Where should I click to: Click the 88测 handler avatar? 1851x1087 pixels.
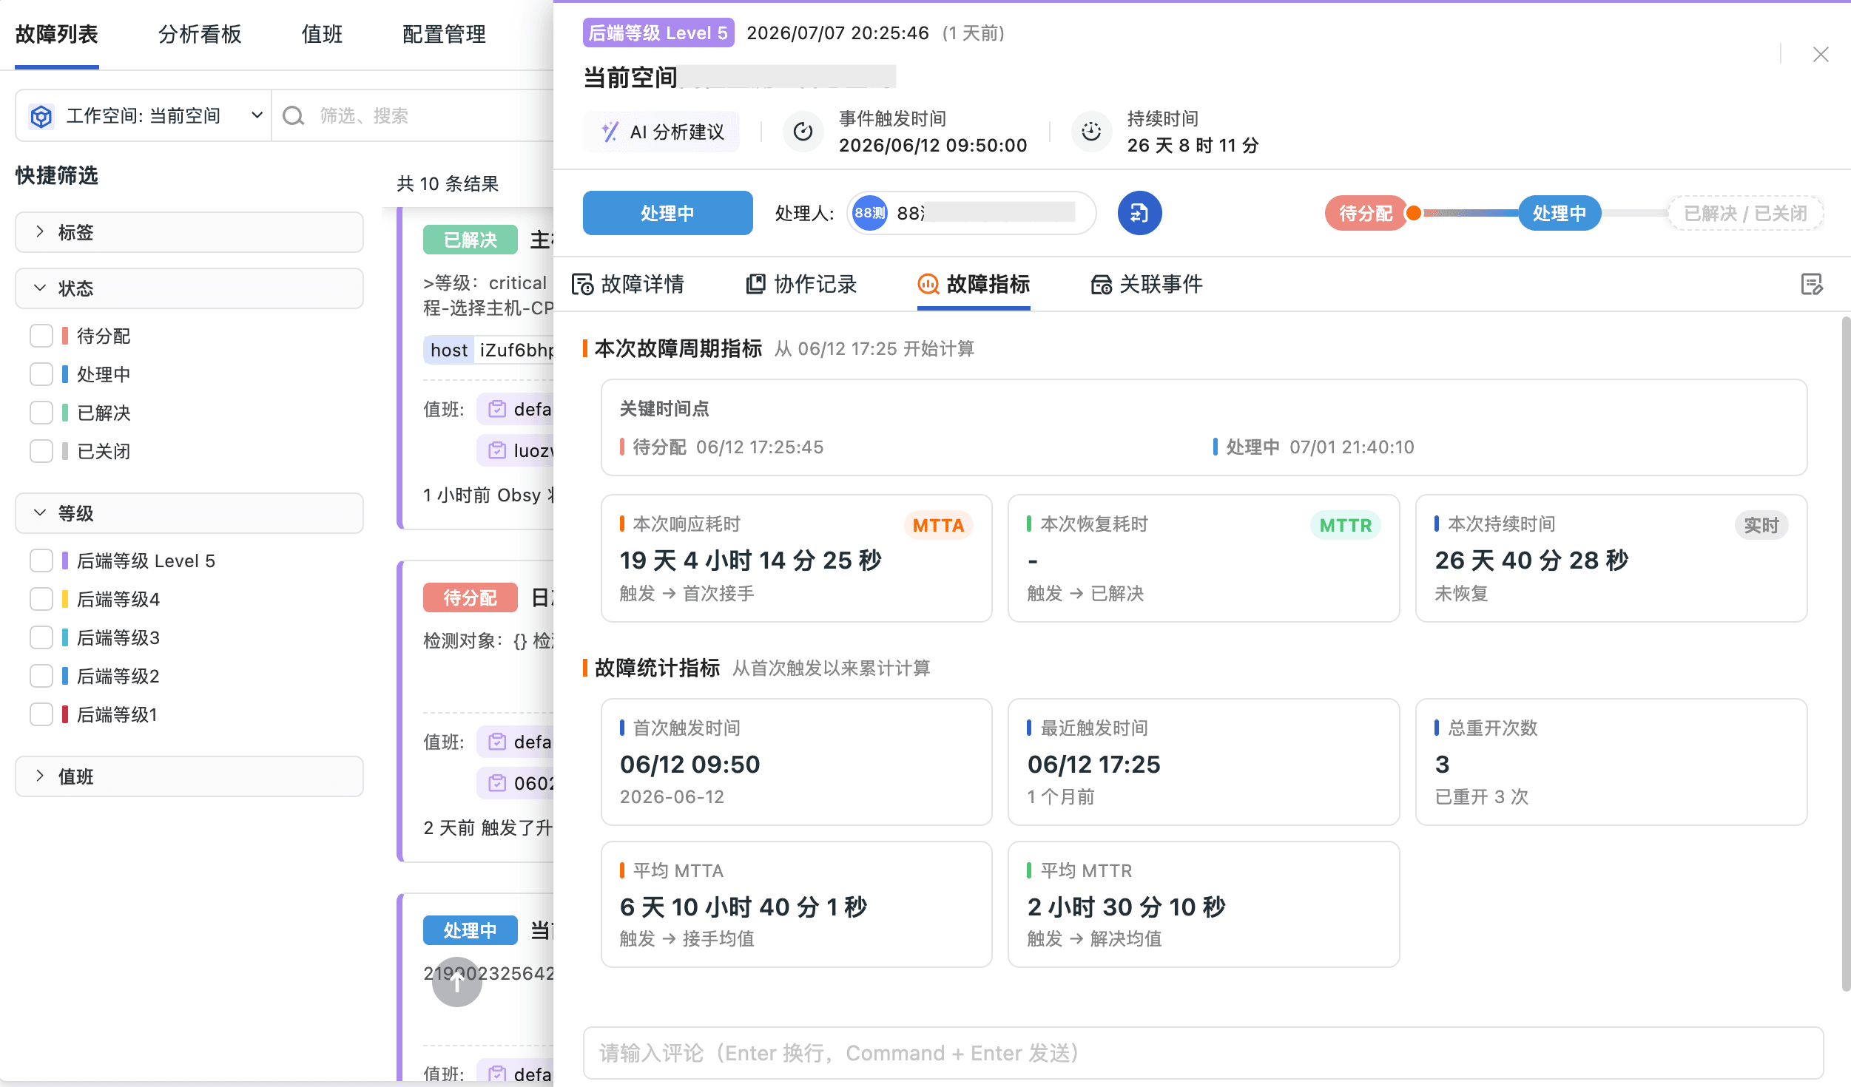[870, 213]
